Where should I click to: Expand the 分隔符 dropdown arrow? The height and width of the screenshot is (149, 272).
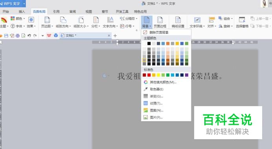(137, 18)
